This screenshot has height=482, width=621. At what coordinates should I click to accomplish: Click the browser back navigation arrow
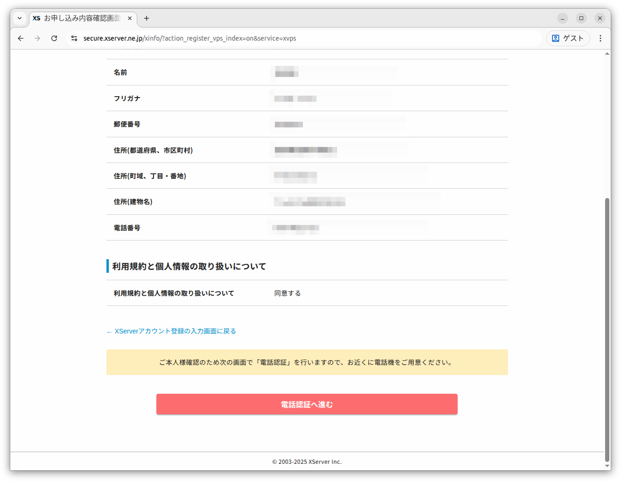20,38
